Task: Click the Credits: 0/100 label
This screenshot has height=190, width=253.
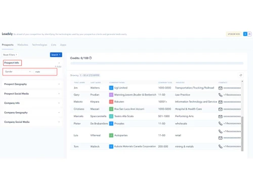Action: [79, 58]
